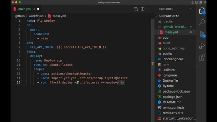Screen dimensions: 217x122
Task: Open the .dockerignore file
Action: (173, 59)
